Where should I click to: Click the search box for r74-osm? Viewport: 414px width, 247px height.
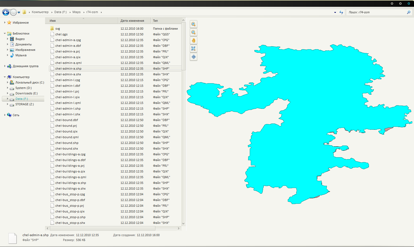point(376,12)
